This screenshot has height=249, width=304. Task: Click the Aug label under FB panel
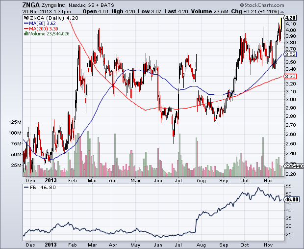click(x=201, y=245)
